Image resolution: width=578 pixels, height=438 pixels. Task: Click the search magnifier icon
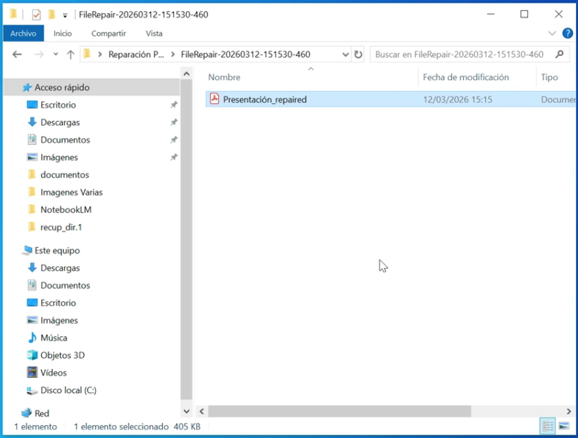pyautogui.click(x=560, y=55)
